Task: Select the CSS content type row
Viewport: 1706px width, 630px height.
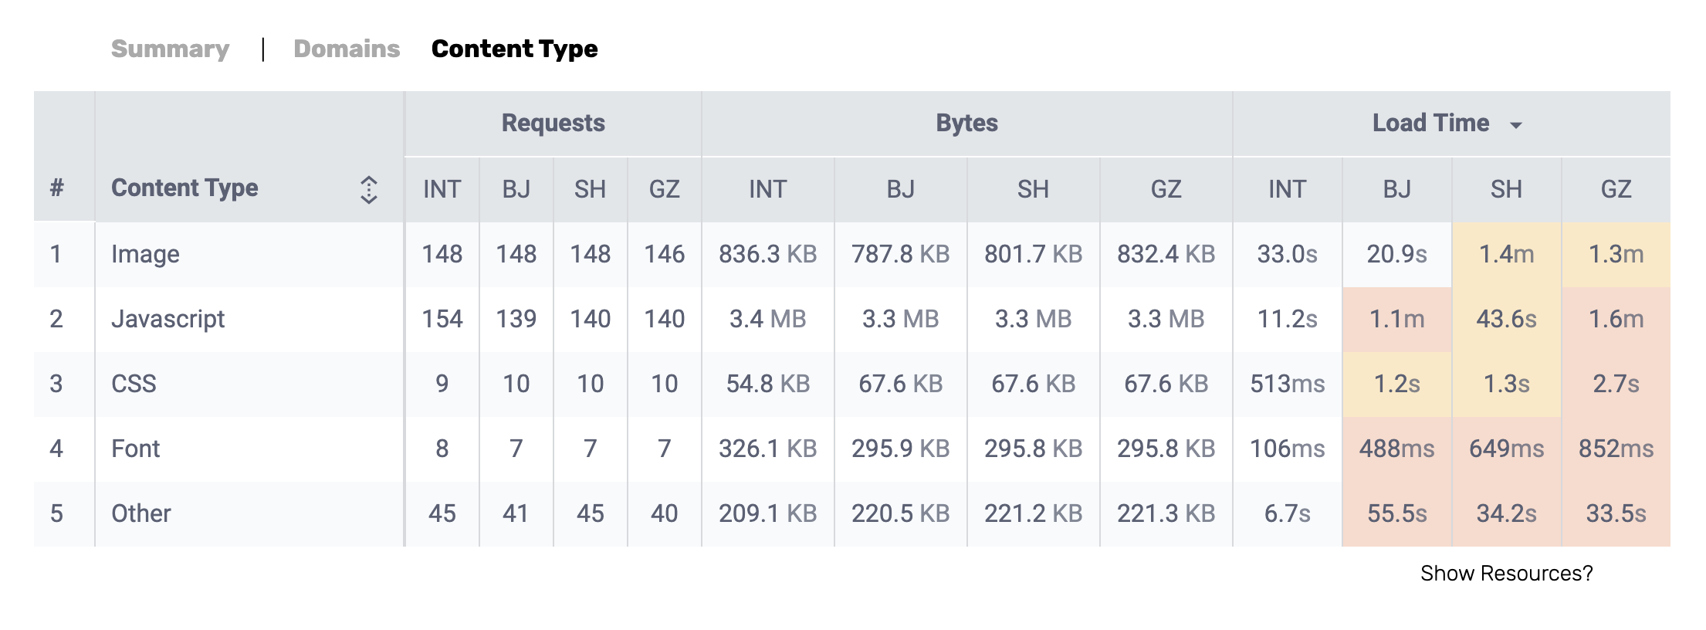Action: (x=134, y=384)
